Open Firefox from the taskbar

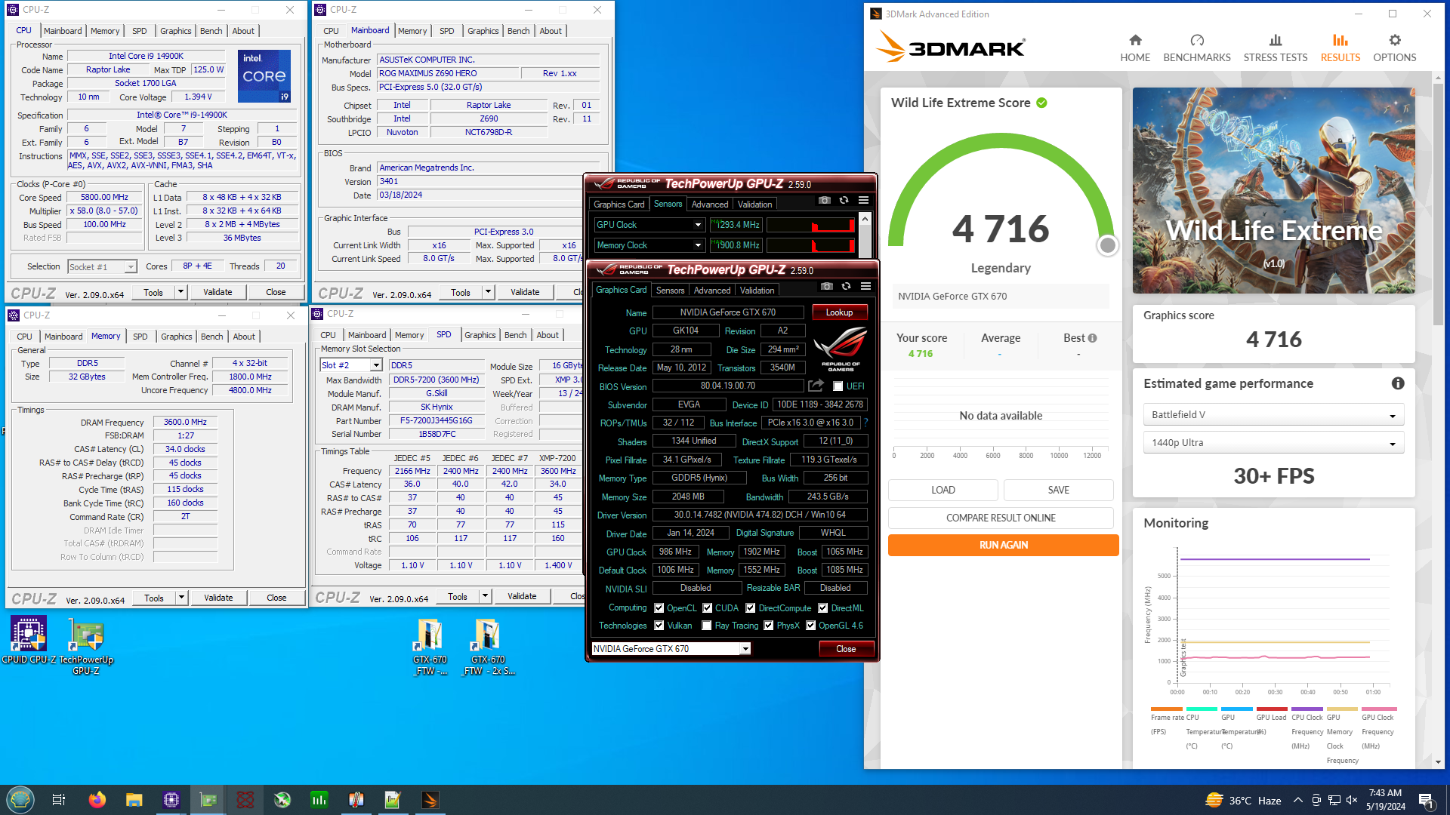click(x=97, y=800)
